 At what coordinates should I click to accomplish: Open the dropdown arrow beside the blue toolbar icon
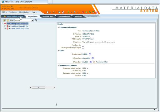(x=77, y=12)
